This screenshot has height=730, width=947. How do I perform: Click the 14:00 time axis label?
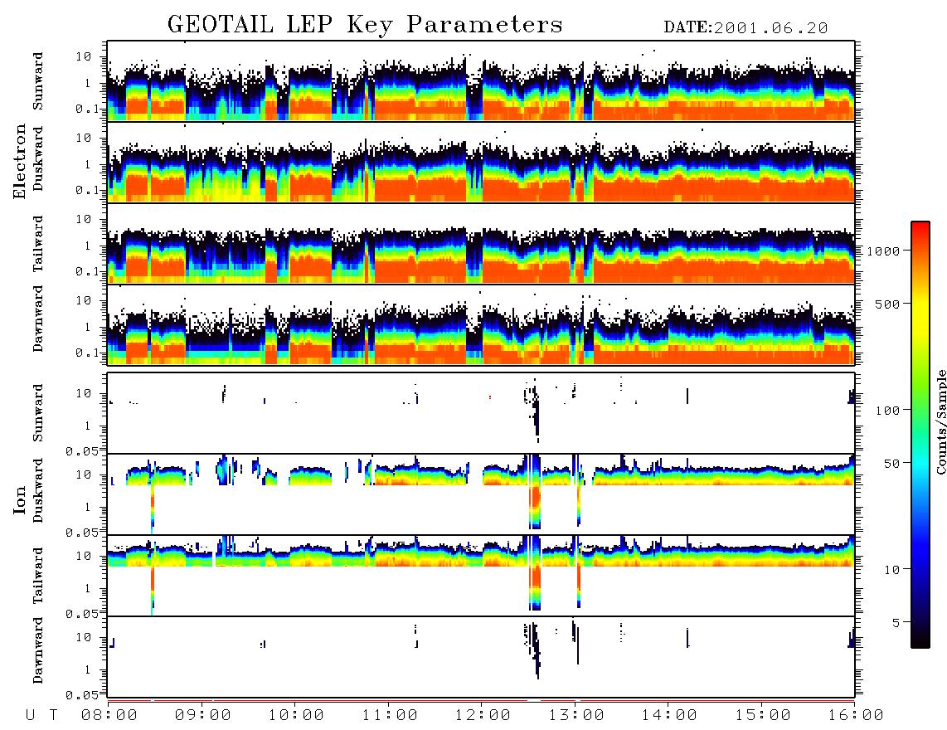[669, 716]
